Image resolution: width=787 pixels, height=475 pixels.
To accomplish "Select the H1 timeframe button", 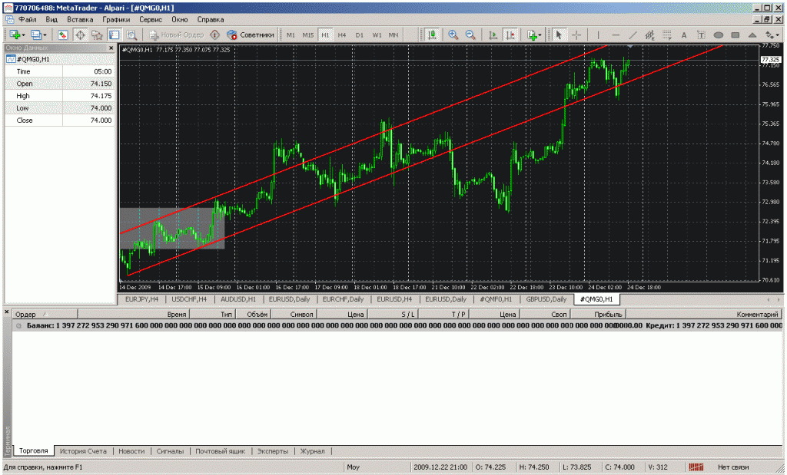I will point(325,35).
